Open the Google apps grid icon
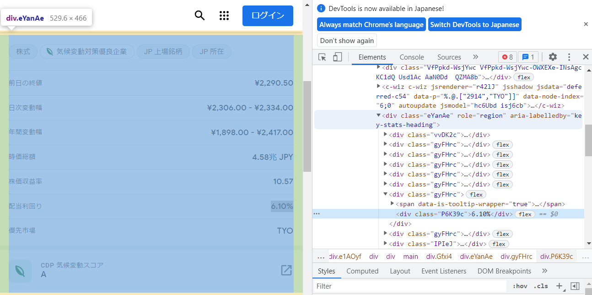 click(x=224, y=16)
